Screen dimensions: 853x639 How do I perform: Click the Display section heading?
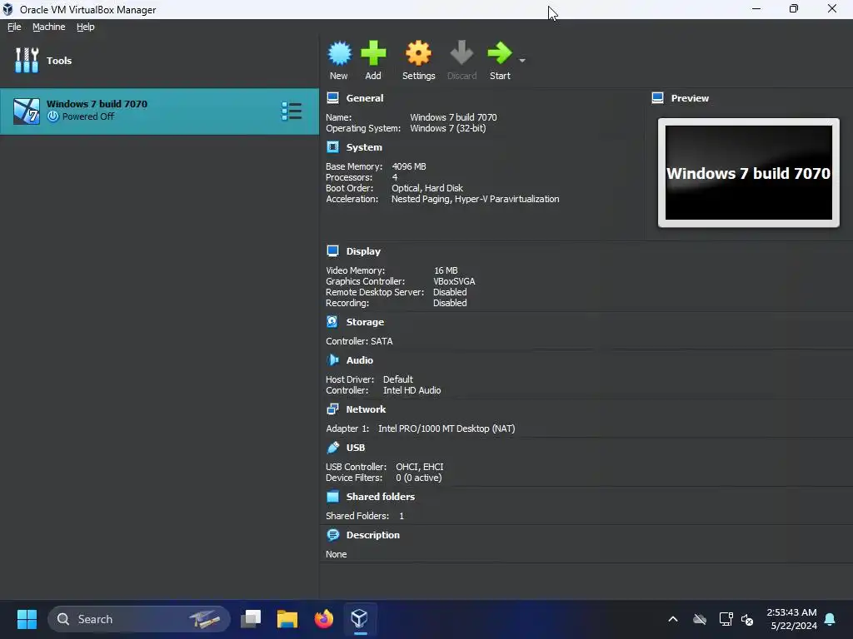pyautogui.click(x=363, y=251)
